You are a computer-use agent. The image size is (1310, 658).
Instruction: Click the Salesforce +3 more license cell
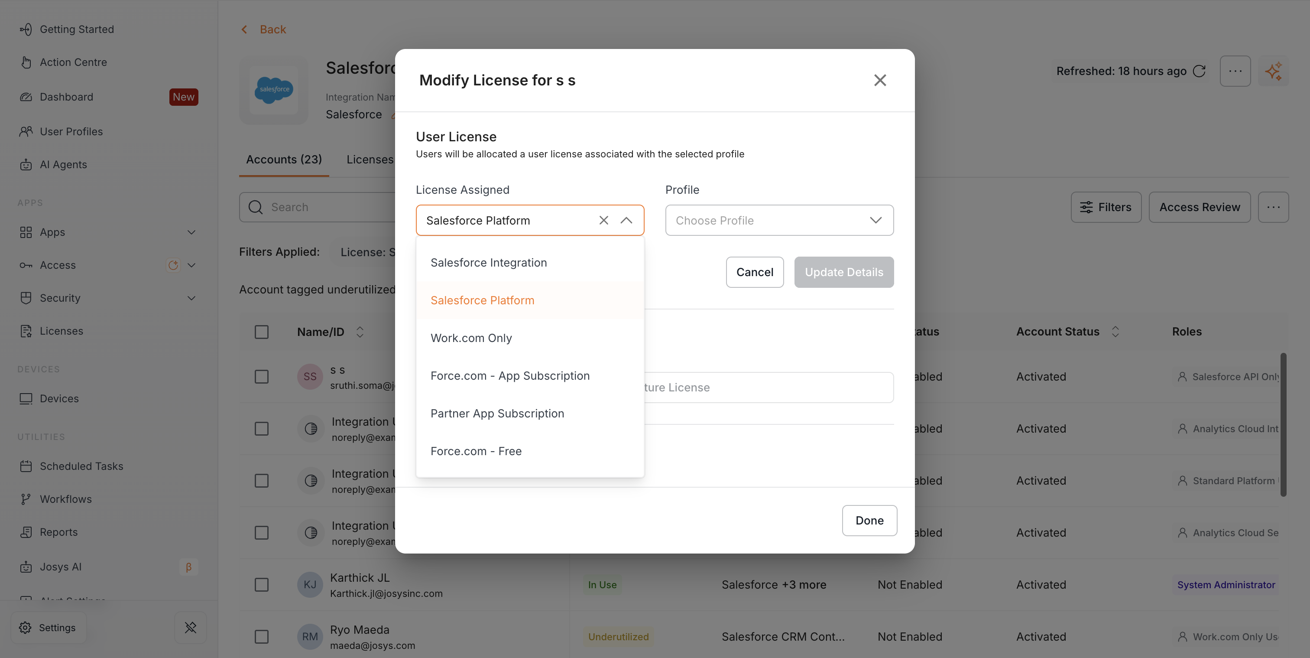(774, 585)
